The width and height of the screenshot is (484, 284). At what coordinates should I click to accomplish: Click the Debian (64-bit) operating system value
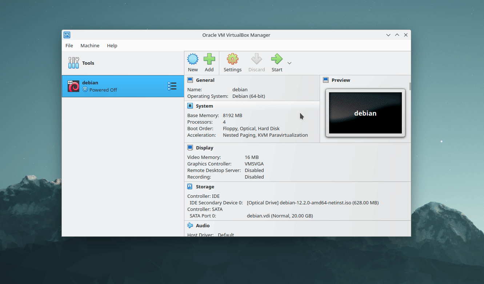249,96
